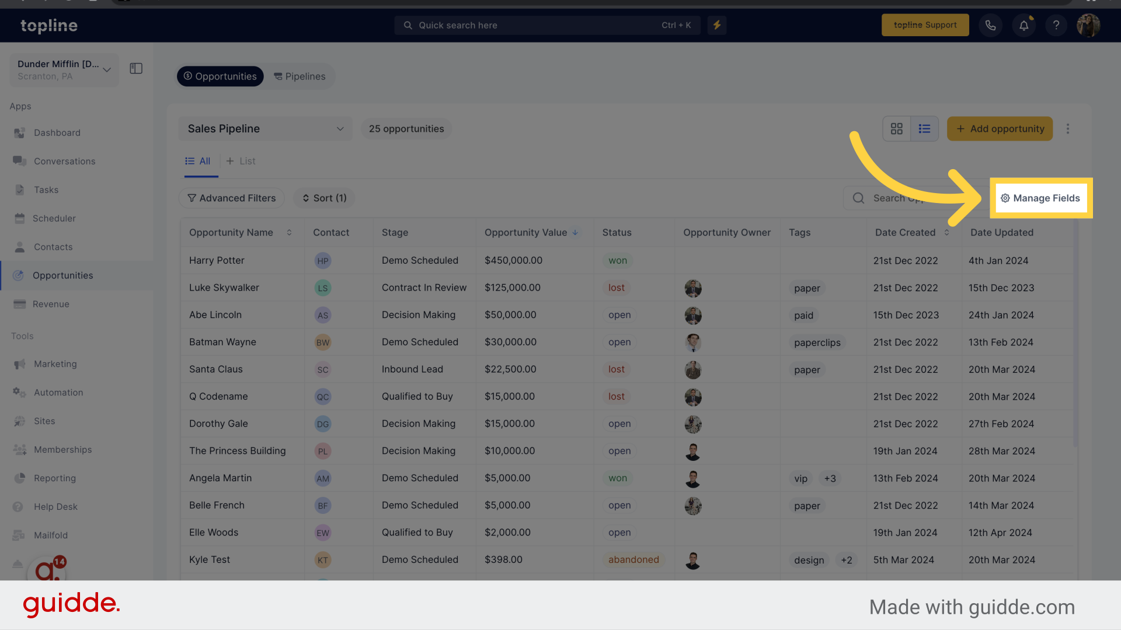Click Elle Woods opportunity name

(x=214, y=533)
